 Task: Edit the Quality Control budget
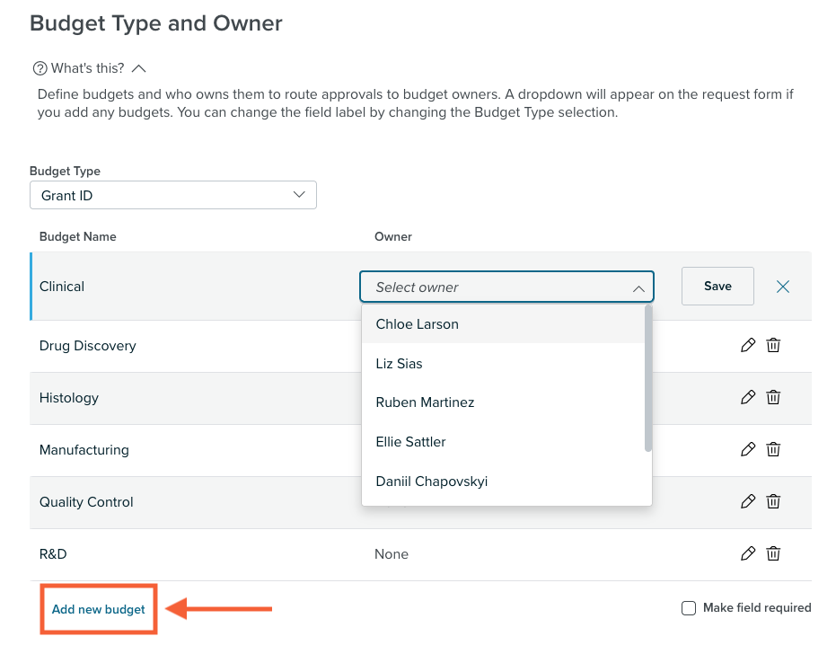(x=747, y=501)
